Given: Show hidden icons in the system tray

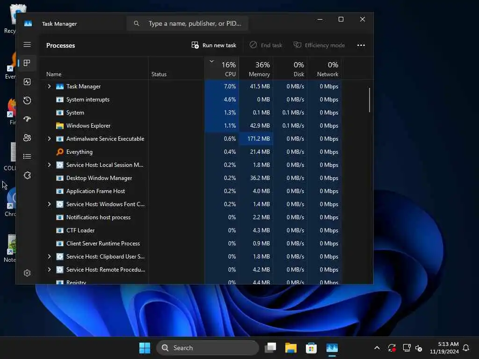Looking at the screenshot, I should (377, 348).
